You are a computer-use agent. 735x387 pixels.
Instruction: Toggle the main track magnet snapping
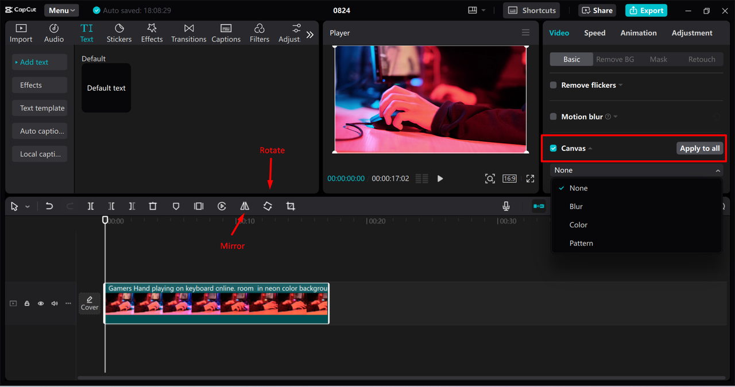[539, 206]
